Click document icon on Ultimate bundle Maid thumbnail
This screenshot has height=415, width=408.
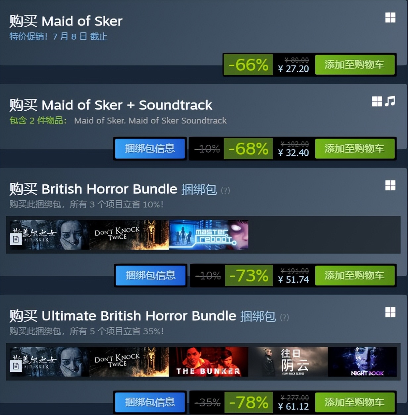tap(16, 366)
